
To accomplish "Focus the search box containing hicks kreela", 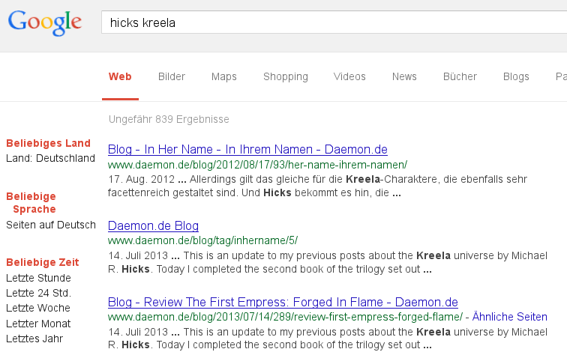I will click(x=334, y=22).
